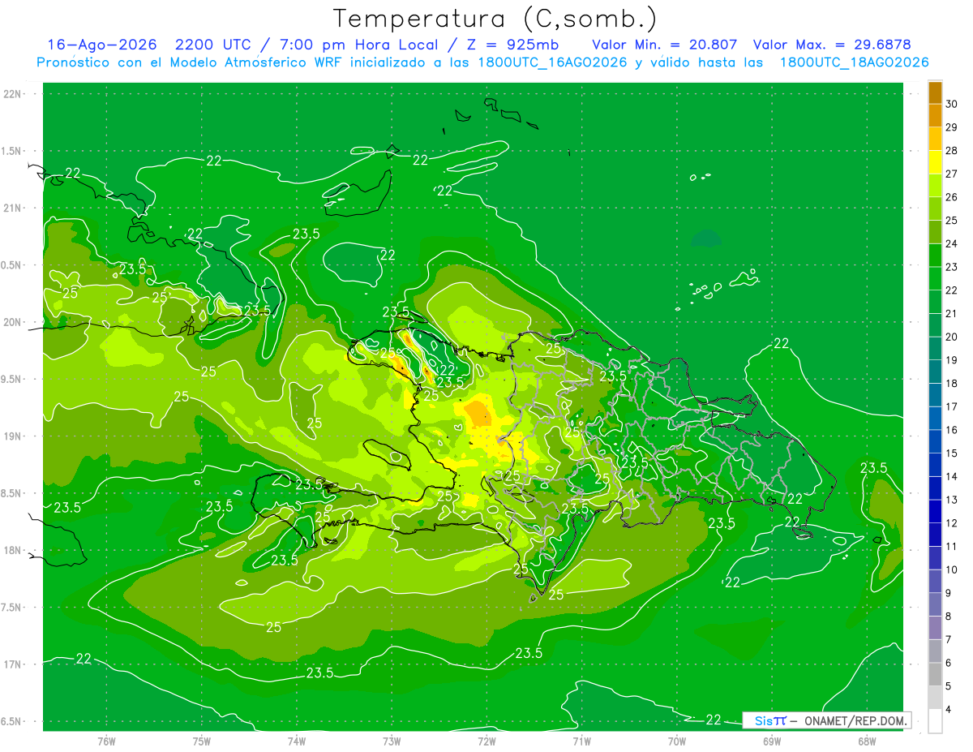Image resolution: width=973 pixels, height=752 pixels.
Task: Click the "75W" longitude axis label
Action: (x=202, y=741)
